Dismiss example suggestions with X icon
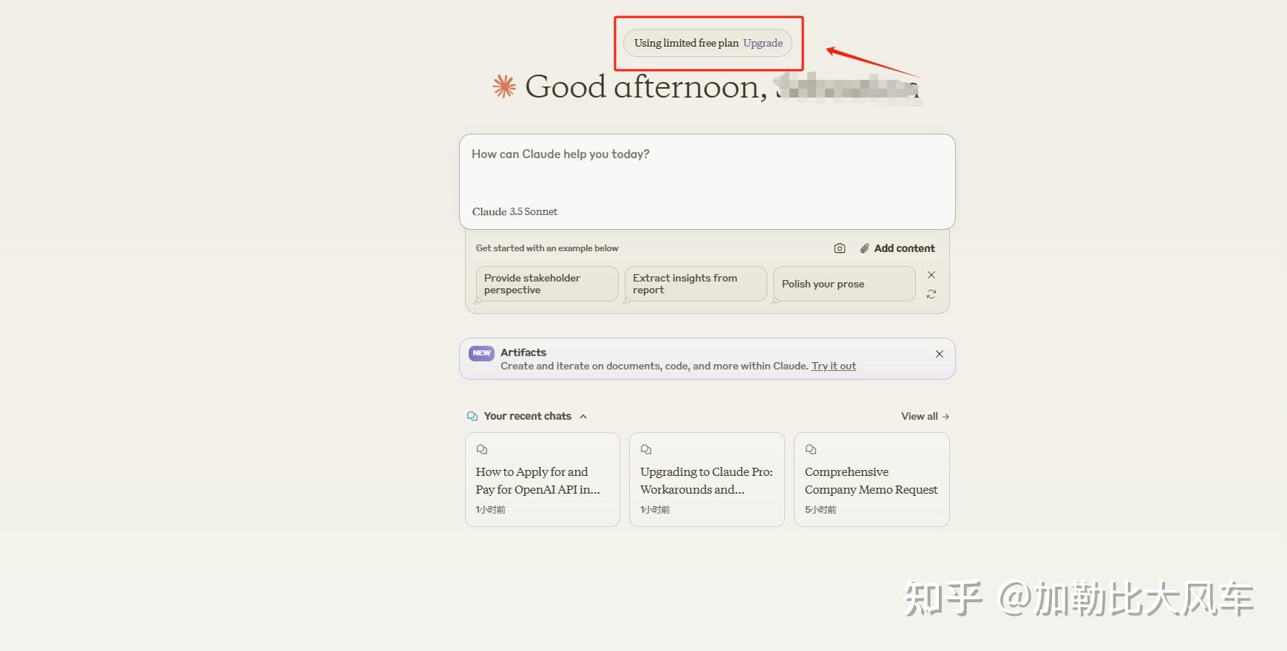This screenshot has width=1287, height=651. (x=931, y=275)
